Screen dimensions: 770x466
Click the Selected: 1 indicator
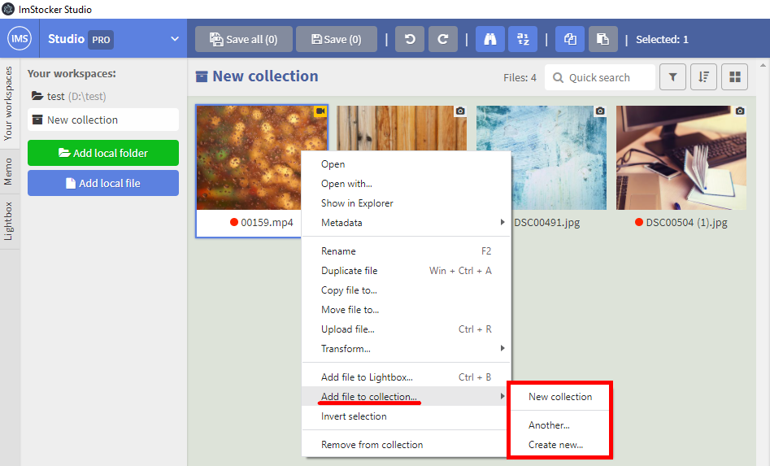[x=662, y=39]
